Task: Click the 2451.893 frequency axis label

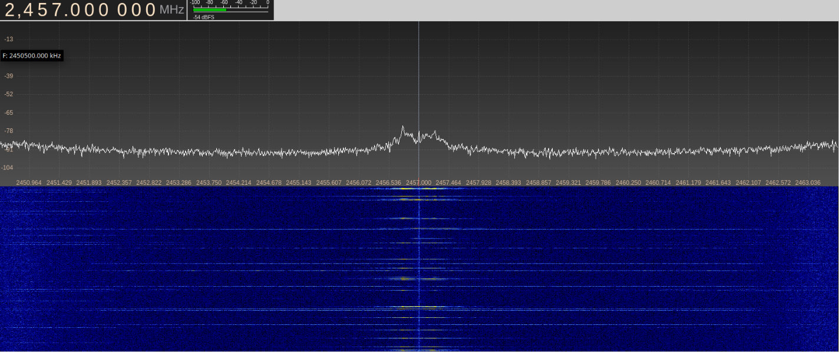Action: pos(89,182)
